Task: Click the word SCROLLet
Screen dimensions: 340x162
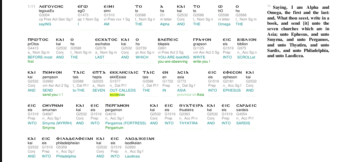Action: tap(246, 57)
